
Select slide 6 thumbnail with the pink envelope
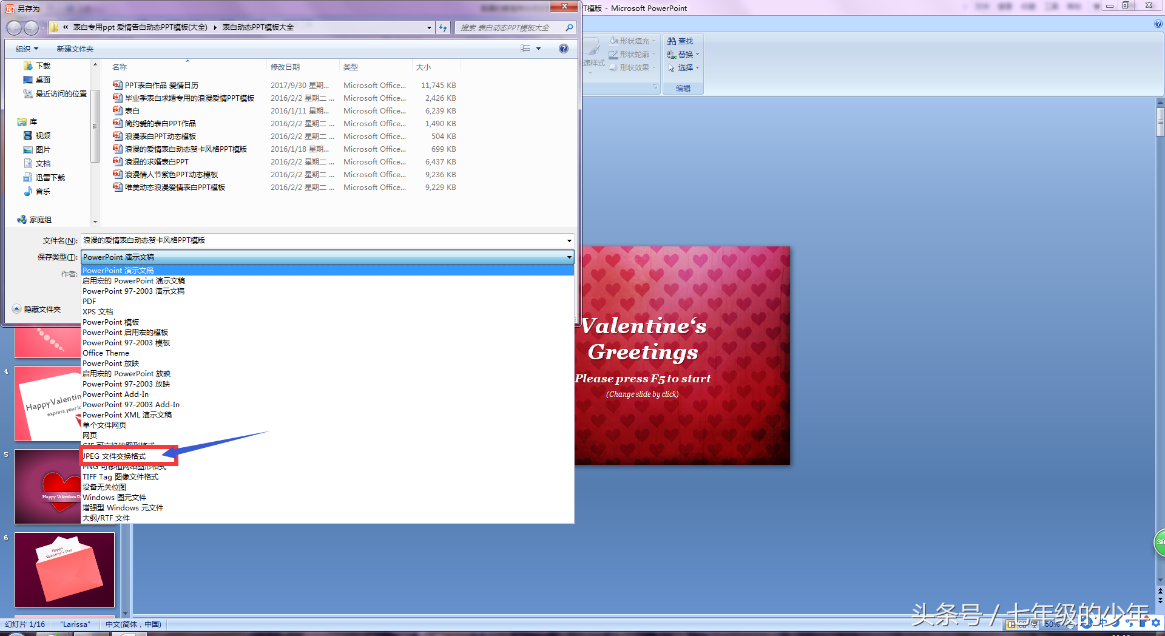(65, 570)
